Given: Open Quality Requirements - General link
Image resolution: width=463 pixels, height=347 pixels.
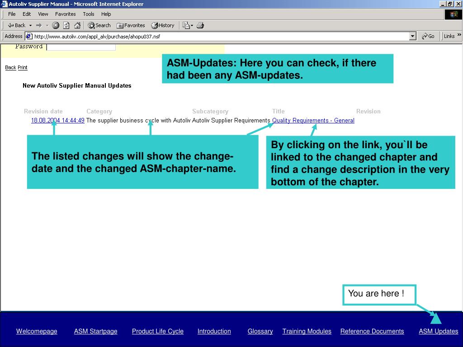Looking at the screenshot, I should (x=313, y=120).
